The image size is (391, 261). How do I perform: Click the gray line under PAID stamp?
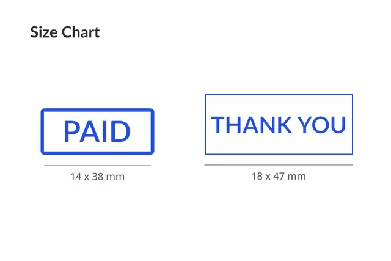point(97,165)
